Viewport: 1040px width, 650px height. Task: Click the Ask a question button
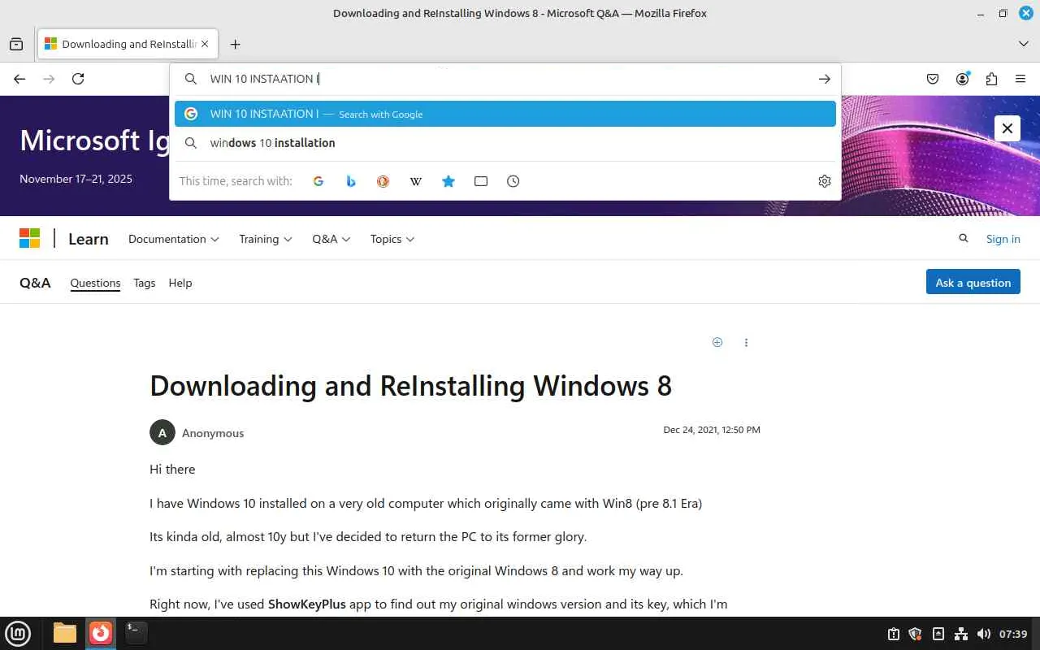(973, 282)
